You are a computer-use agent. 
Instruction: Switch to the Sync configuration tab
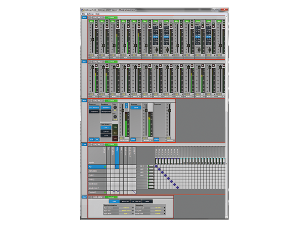(x=114, y=201)
